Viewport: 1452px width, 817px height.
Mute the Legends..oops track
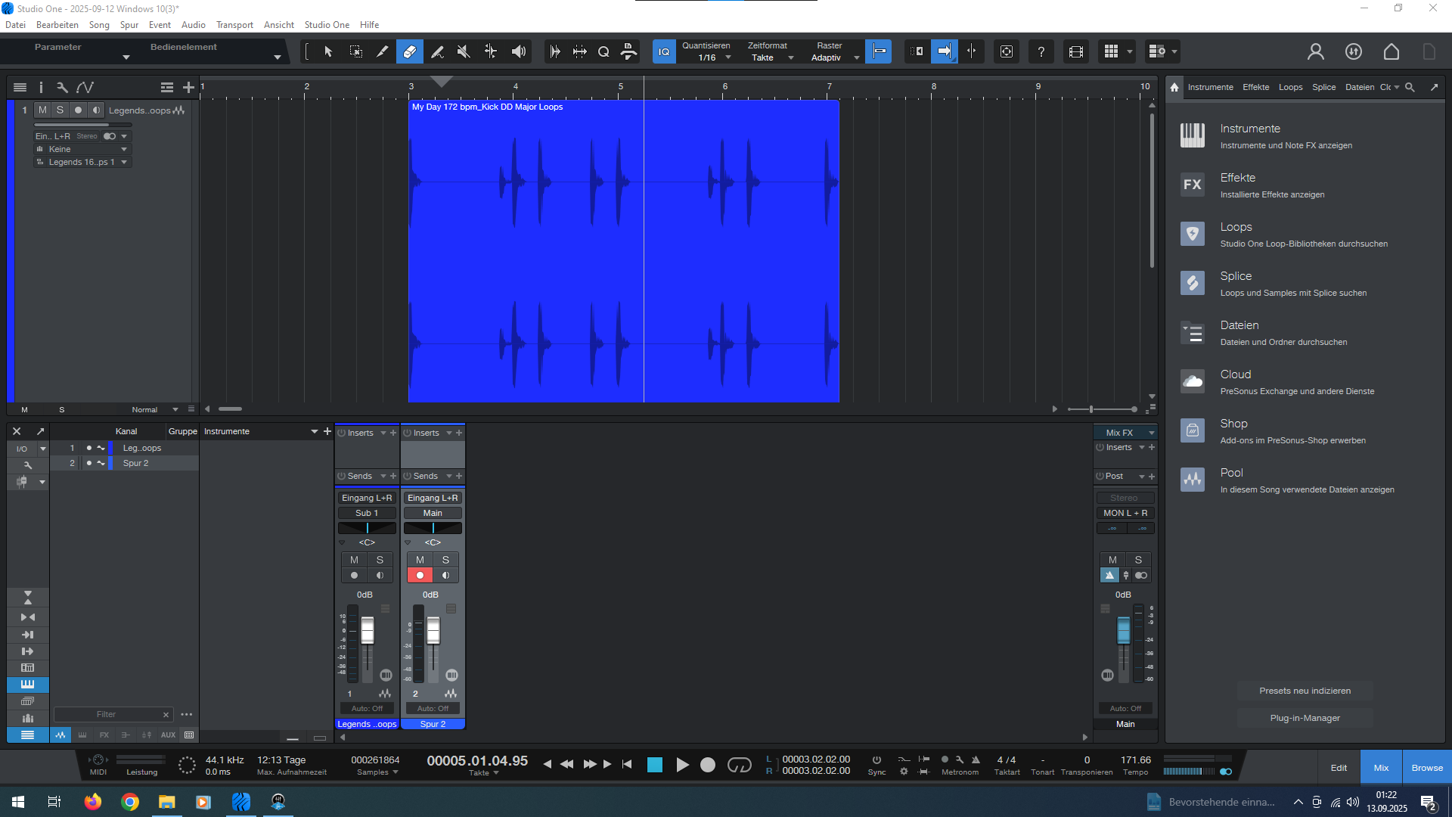click(x=42, y=110)
